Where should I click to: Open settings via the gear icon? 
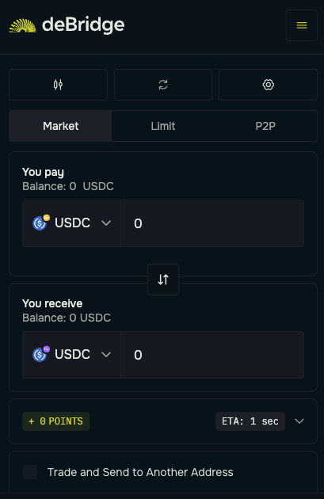point(268,85)
